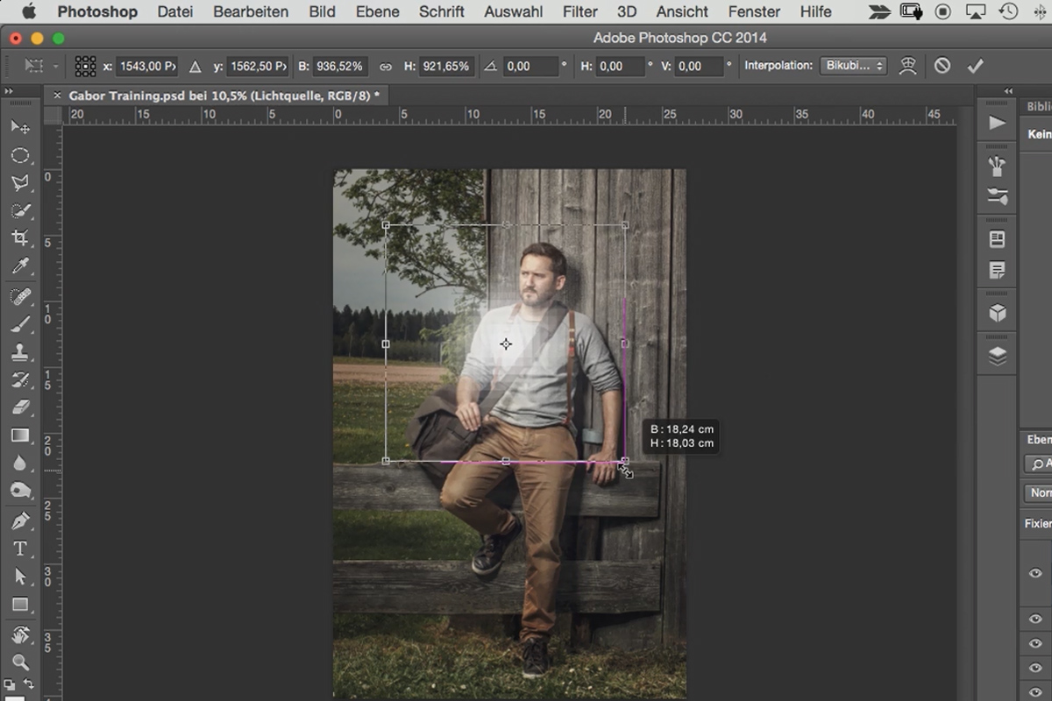Viewport: 1052px width, 701px height.
Task: Click the vertical skew V field
Action: pyautogui.click(x=700, y=66)
